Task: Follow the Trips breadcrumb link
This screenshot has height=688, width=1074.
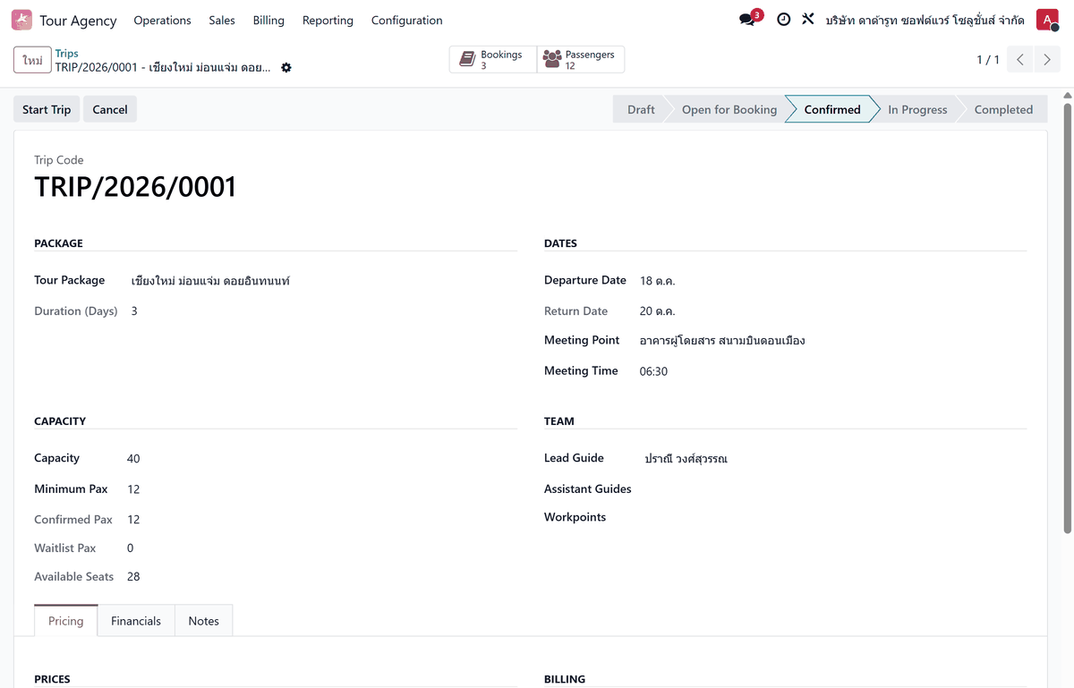Action: [x=67, y=54]
